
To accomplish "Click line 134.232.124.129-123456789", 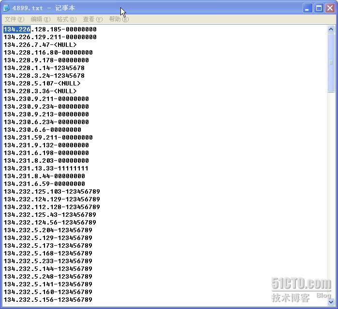I will pyautogui.click(x=52, y=199).
